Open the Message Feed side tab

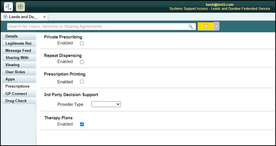click(x=18, y=51)
